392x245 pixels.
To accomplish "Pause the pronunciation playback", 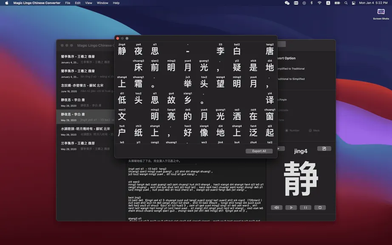I will tap(305, 208).
